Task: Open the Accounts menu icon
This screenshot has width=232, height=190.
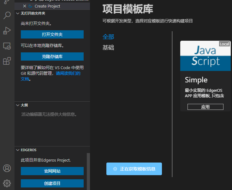Action: tap(7, 168)
